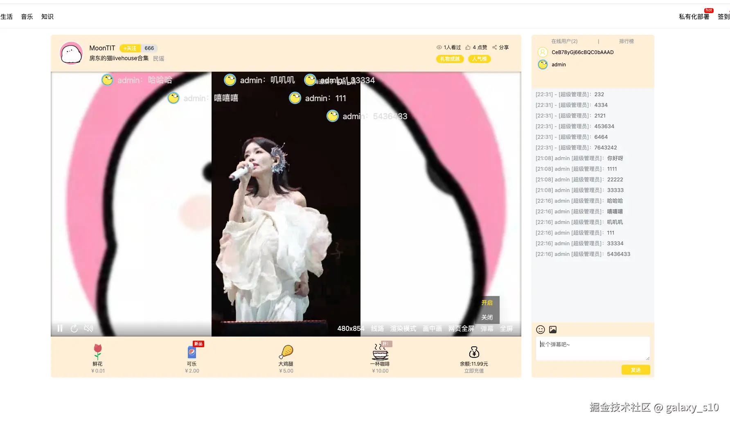
Task: Click the money bag balance icon
Action: 474,352
